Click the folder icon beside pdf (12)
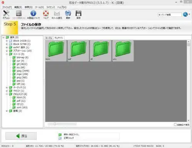This screenshot has height=148, width=192. (x=14, y=101)
